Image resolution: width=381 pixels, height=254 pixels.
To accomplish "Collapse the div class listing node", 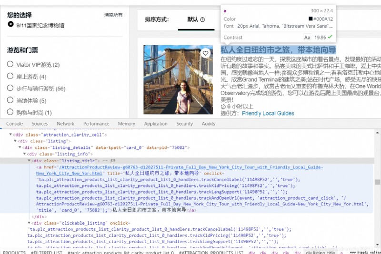I will 15,141.
